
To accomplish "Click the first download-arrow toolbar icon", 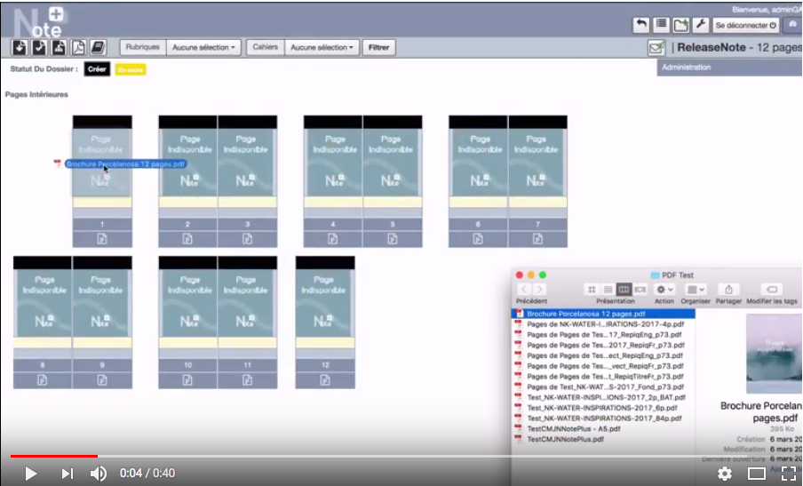I will (20, 47).
